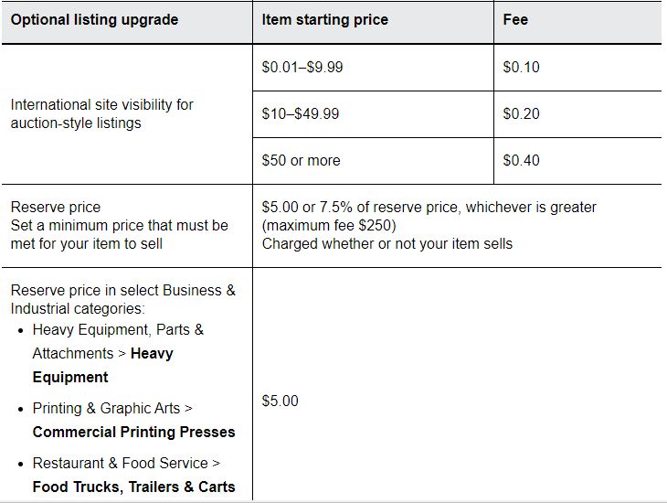Click the Reserve price row heading
This screenshot has height=503, width=667.
tap(56, 207)
